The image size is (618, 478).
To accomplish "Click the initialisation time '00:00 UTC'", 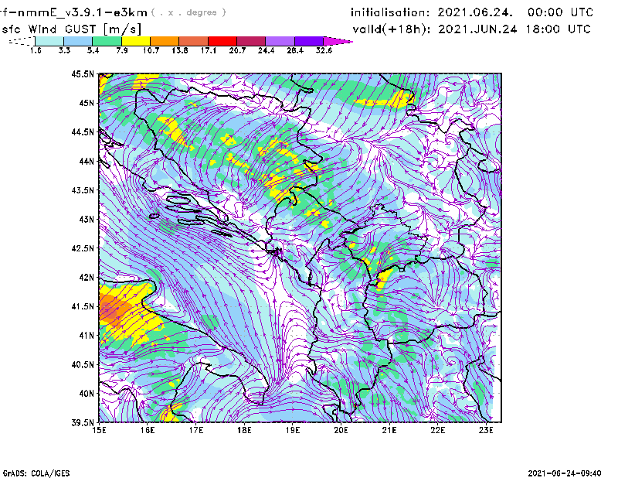I will coord(560,12).
